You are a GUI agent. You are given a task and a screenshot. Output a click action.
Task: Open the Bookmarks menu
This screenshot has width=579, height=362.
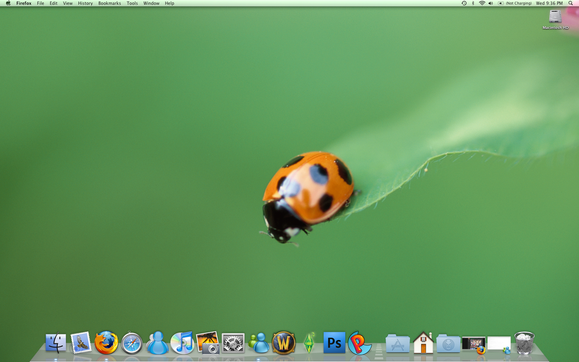[x=109, y=3]
